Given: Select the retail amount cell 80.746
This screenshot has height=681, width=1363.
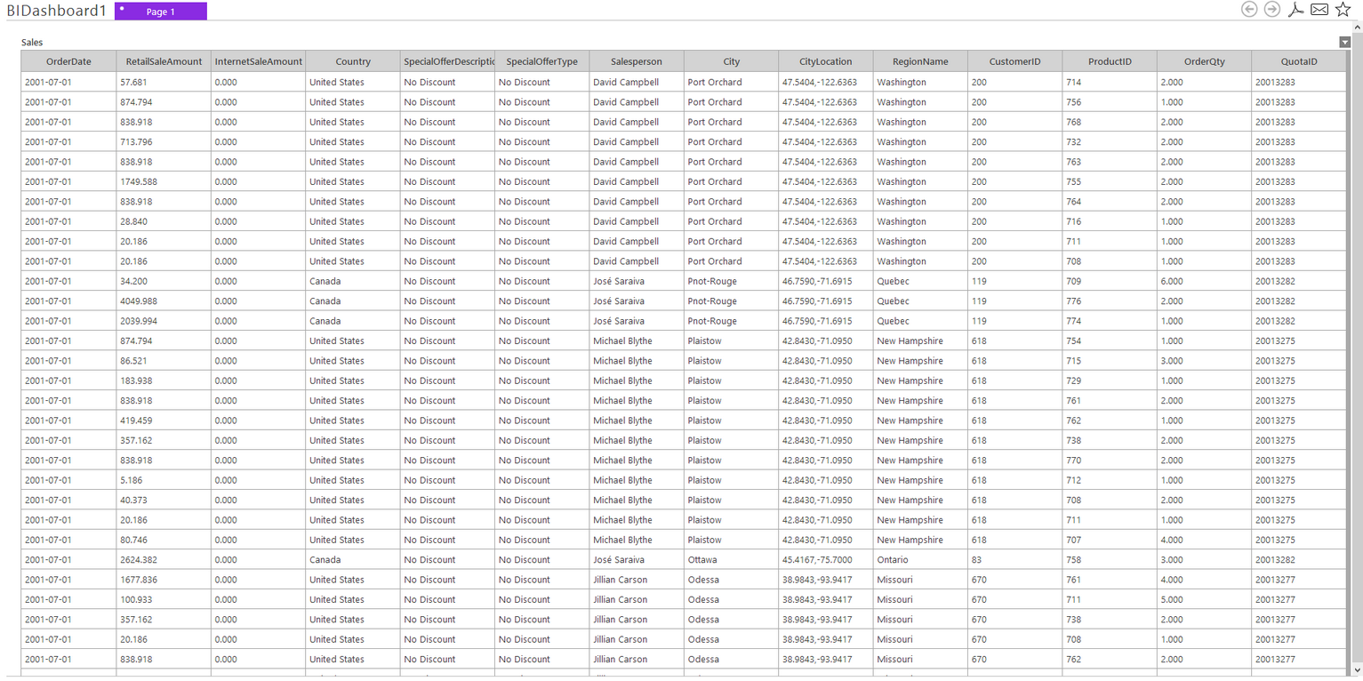Looking at the screenshot, I should coord(164,540).
